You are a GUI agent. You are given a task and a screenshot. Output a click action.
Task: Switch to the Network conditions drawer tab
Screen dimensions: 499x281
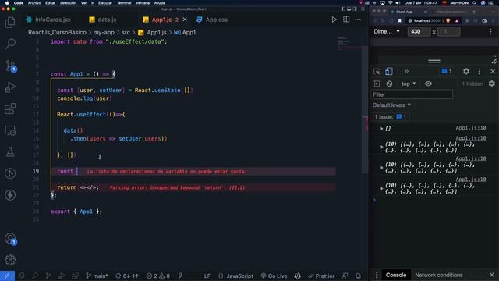438,275
